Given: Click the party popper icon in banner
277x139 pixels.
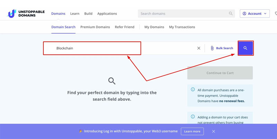Looking at the screenshot, I should tap(81, 131).
